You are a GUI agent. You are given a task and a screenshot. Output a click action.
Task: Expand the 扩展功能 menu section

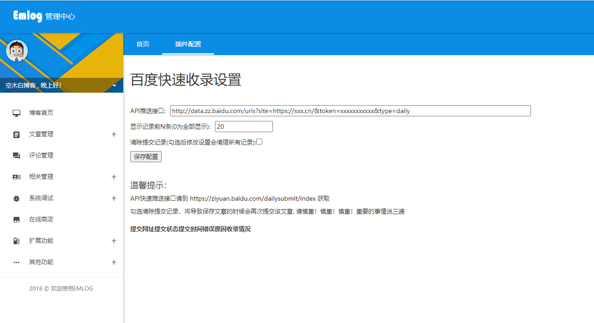point(114,241)
